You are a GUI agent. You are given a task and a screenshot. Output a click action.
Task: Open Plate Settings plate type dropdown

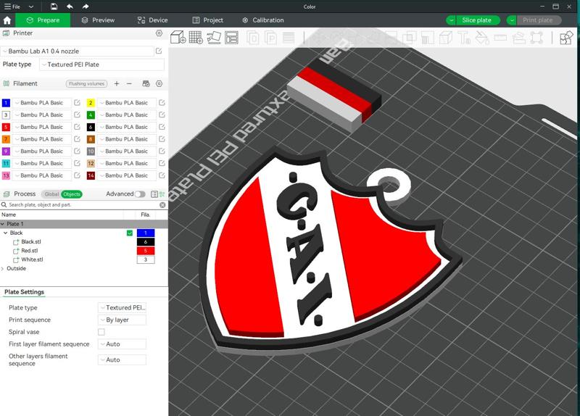click(122, 308)
